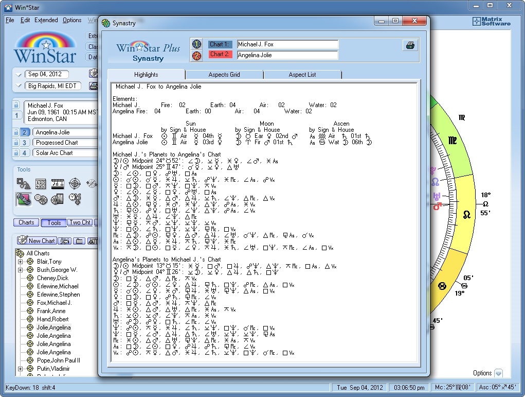Click the New Chart button

(37, 240)
